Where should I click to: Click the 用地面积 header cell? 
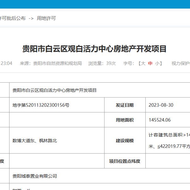(125, 120)
